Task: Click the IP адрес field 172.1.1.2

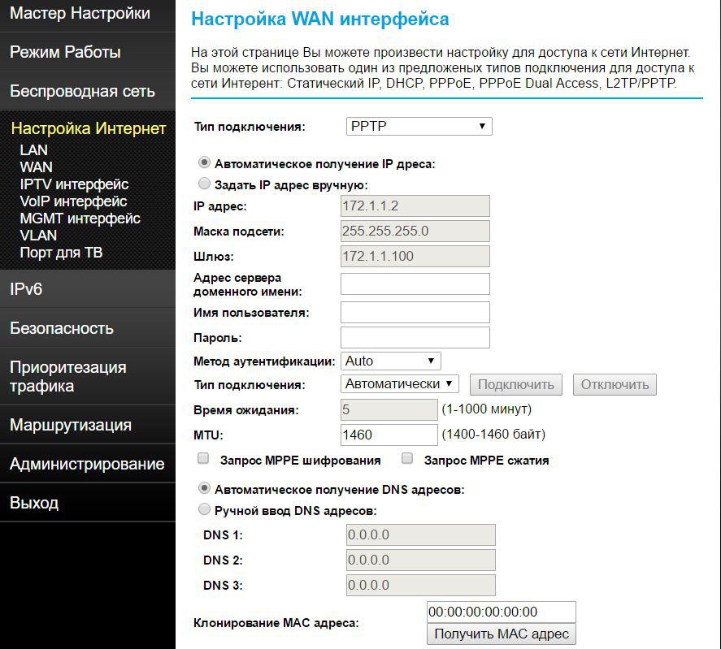Action: [x=415, y=206]
